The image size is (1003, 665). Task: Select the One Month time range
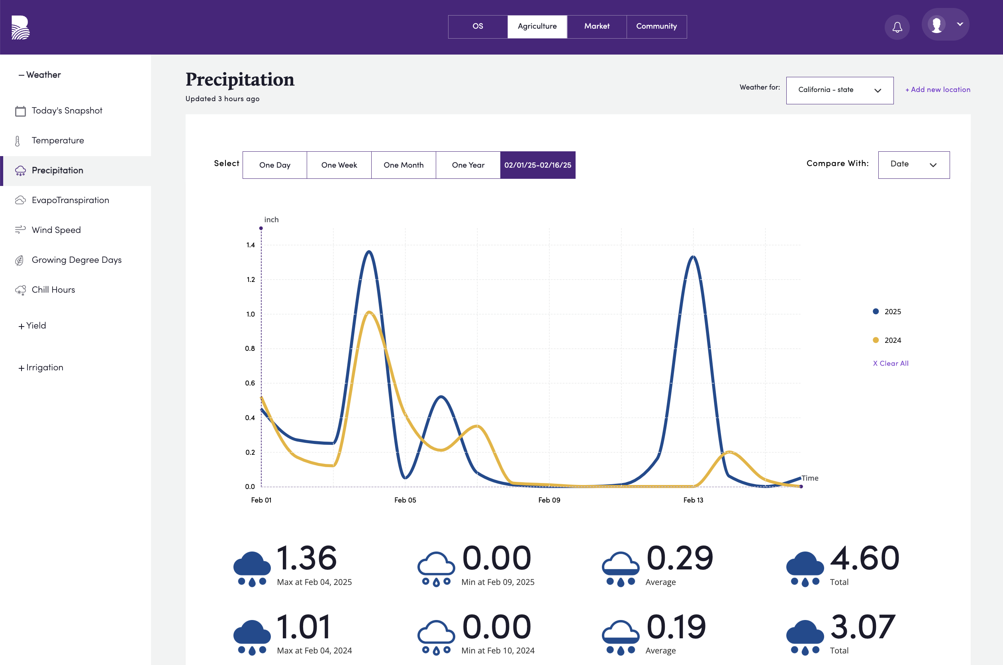(403, 165)
